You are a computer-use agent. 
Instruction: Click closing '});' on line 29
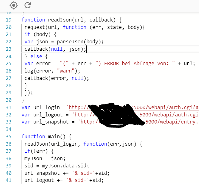29,93
